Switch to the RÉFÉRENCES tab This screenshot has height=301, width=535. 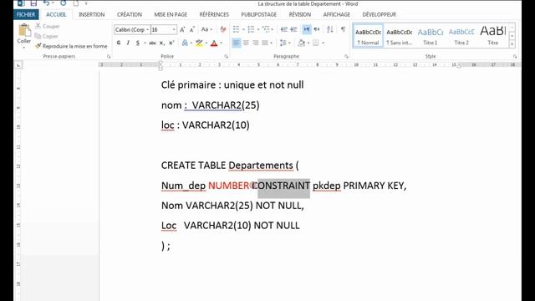tap(214, 15)
